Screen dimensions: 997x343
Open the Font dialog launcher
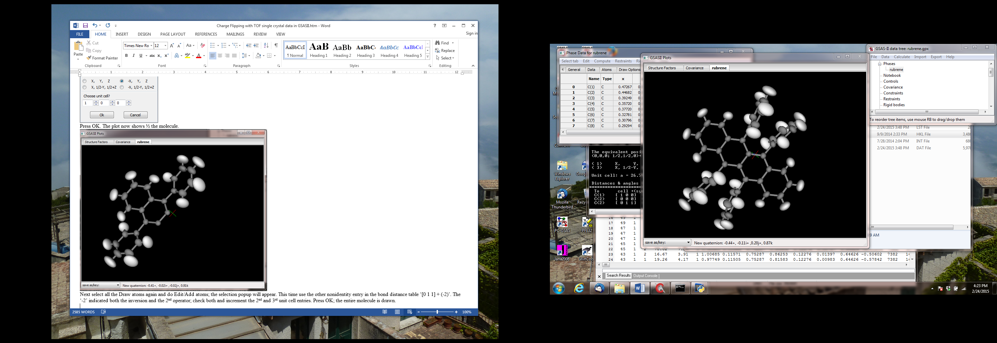(x=205, y=66)
